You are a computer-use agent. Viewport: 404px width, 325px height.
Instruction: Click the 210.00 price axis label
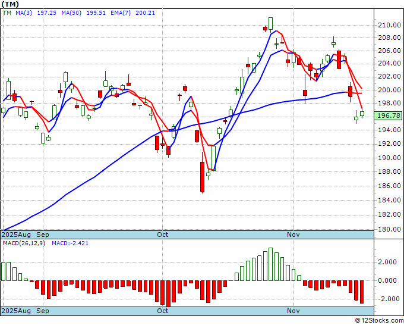[x=389, y=25]
